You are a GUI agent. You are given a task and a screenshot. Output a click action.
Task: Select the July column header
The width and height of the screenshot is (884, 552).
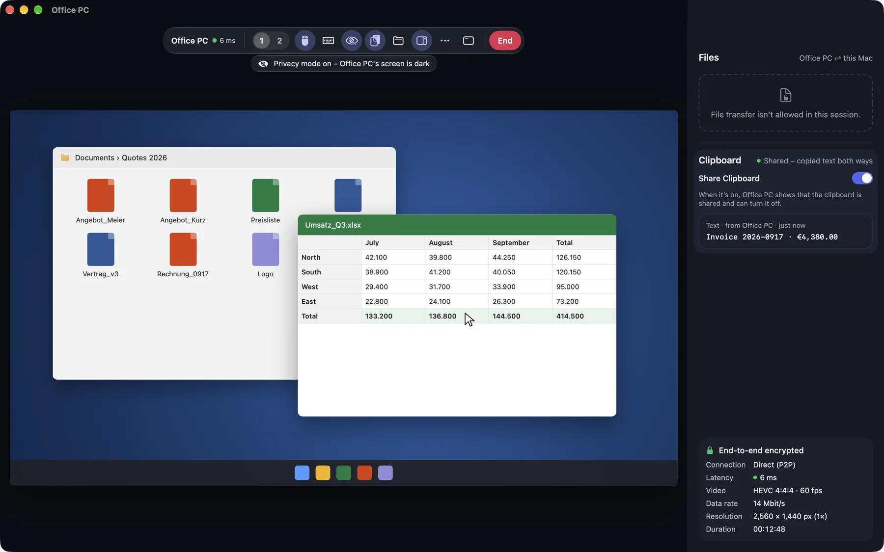393,242
